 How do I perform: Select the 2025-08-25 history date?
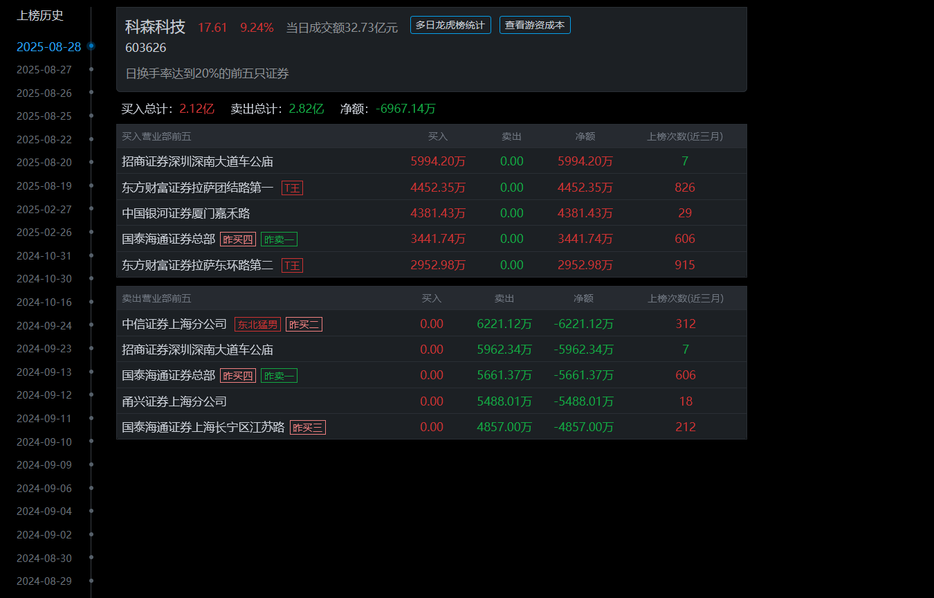point(44,116)
